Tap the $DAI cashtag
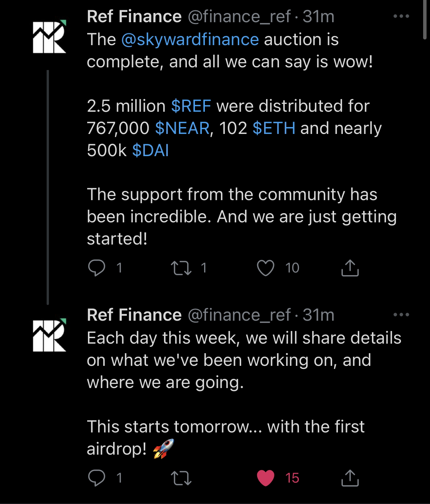This screenshot has width=430, height=504. 150,150
